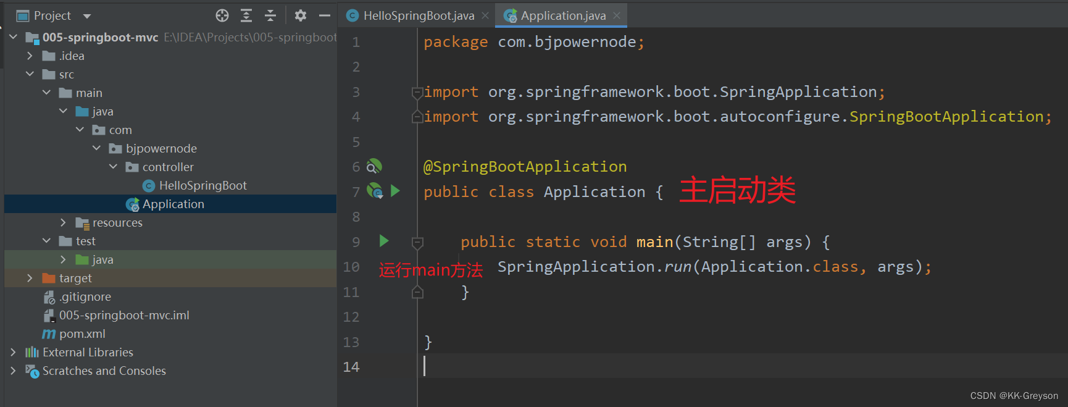Click the fold end marker at line 11

[417, 292]
